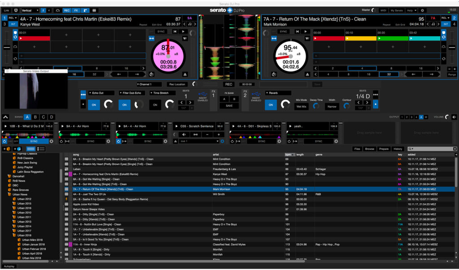Viewport: 459px width, 270px height.
Task: Switch library to simple list view
Action: pyautogui.click(x=31, y=149)
